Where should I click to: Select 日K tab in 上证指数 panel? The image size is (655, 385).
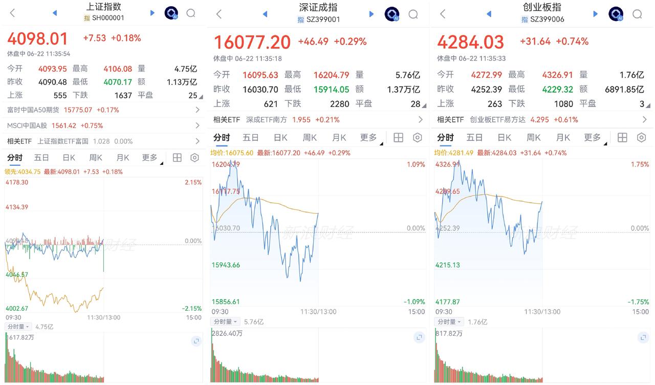click(69, 158)
